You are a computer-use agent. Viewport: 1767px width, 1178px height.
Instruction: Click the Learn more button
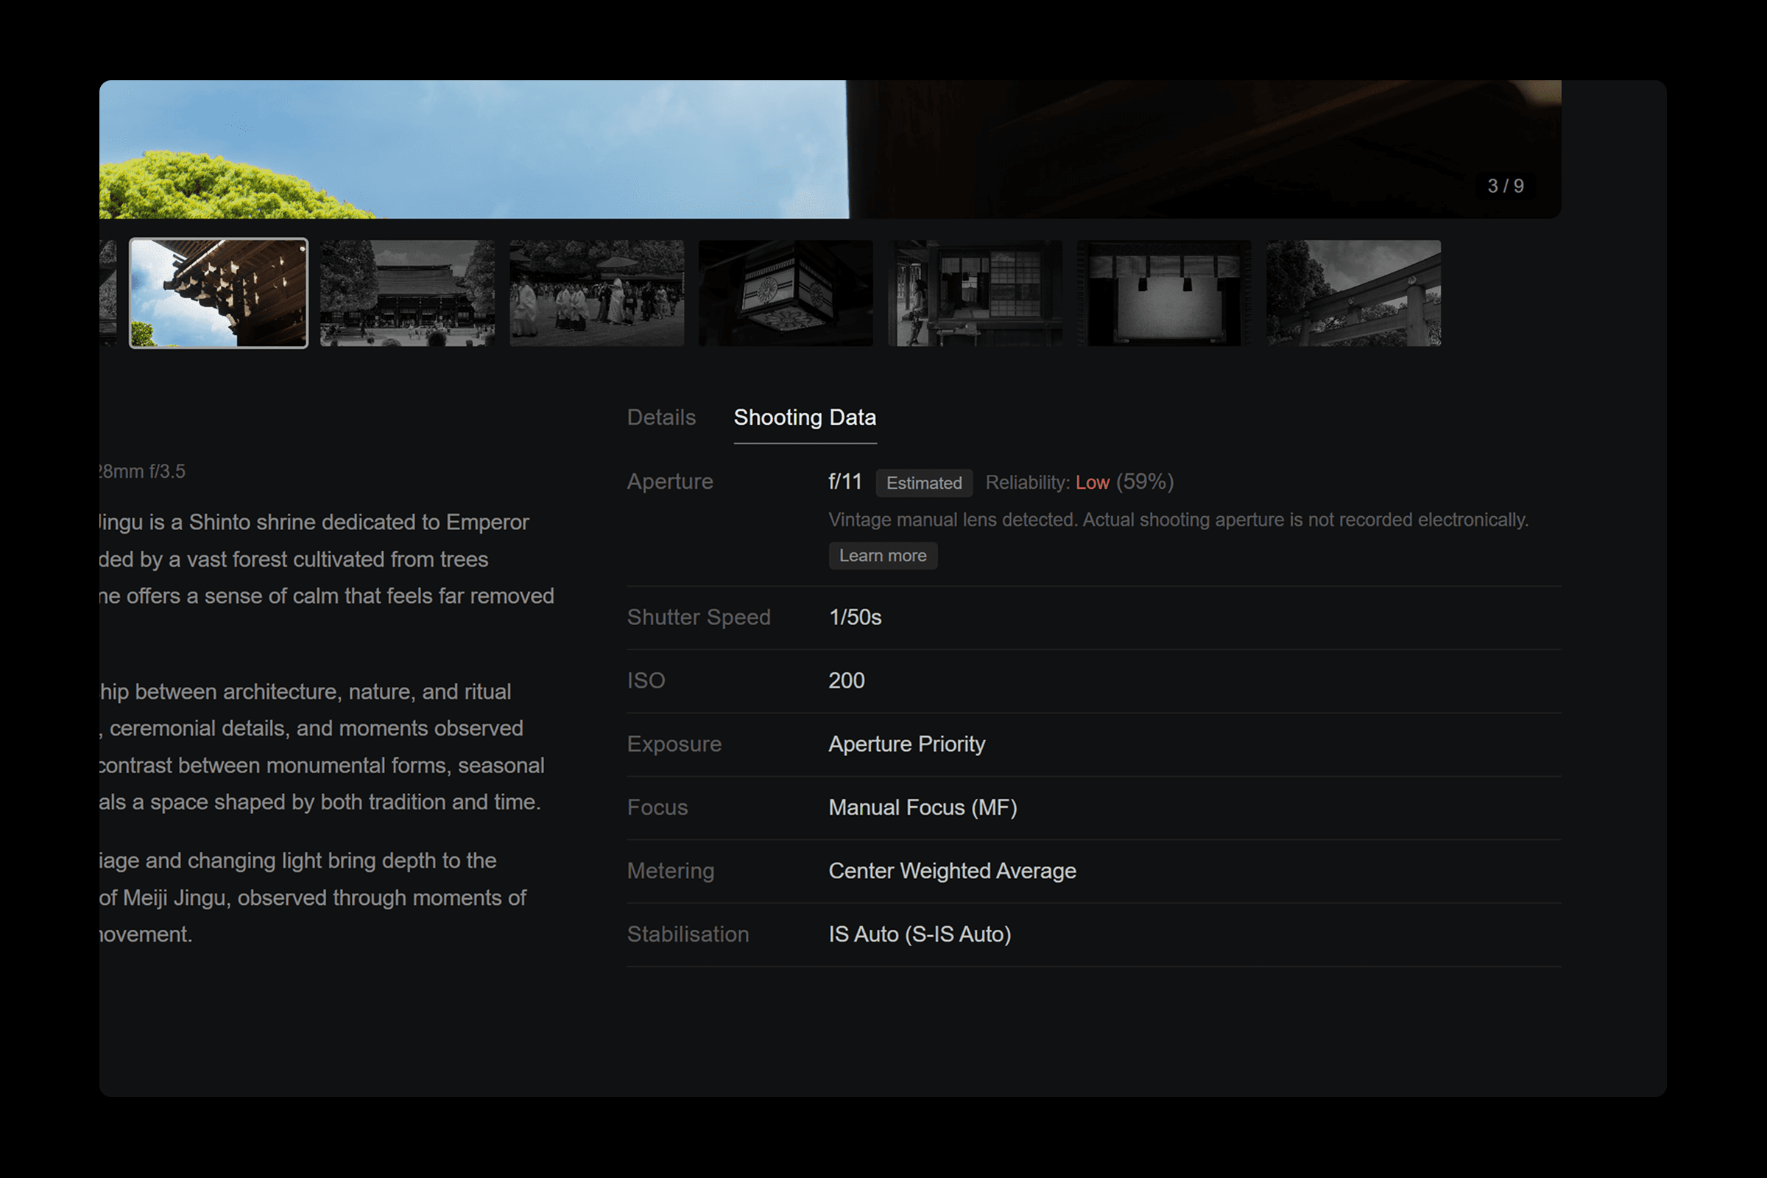[883, 556]
